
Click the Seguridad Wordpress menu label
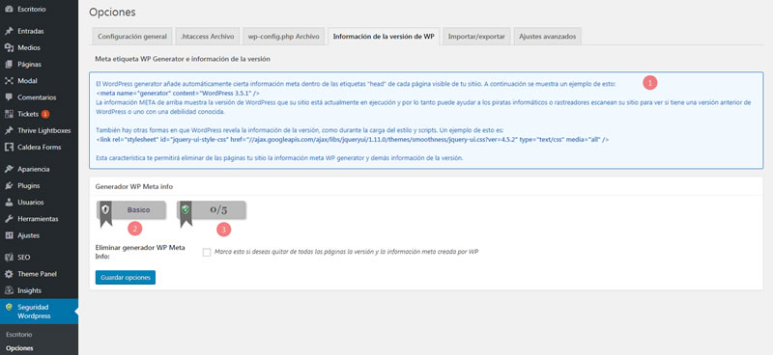click(34, 312)
